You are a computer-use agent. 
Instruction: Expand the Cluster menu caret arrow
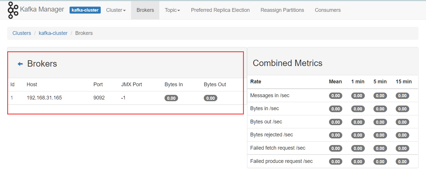(124, 10)
